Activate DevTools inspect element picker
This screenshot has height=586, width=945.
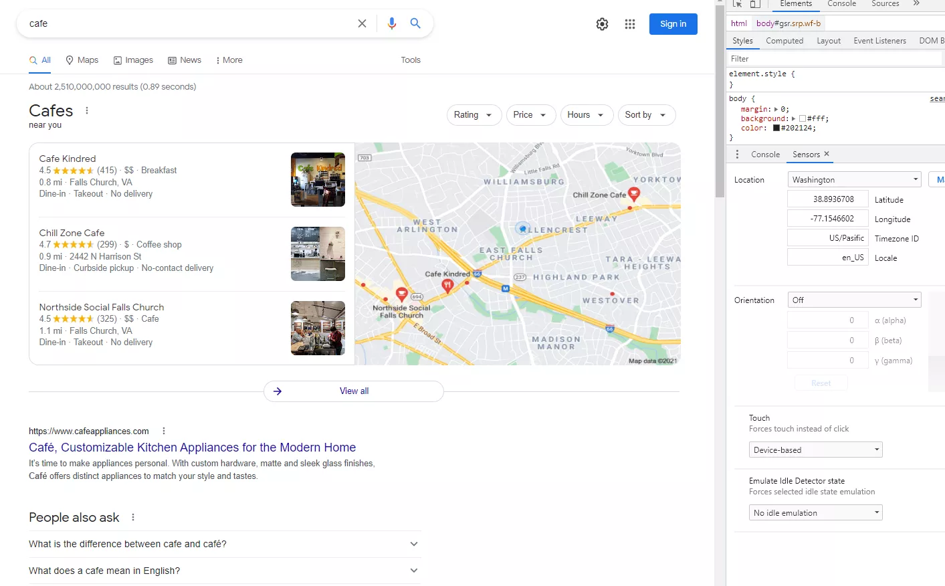coord(737,4)
